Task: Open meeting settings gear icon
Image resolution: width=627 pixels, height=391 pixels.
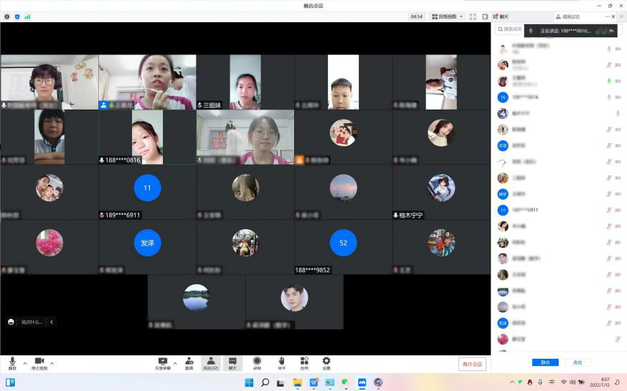Action: 326,363
